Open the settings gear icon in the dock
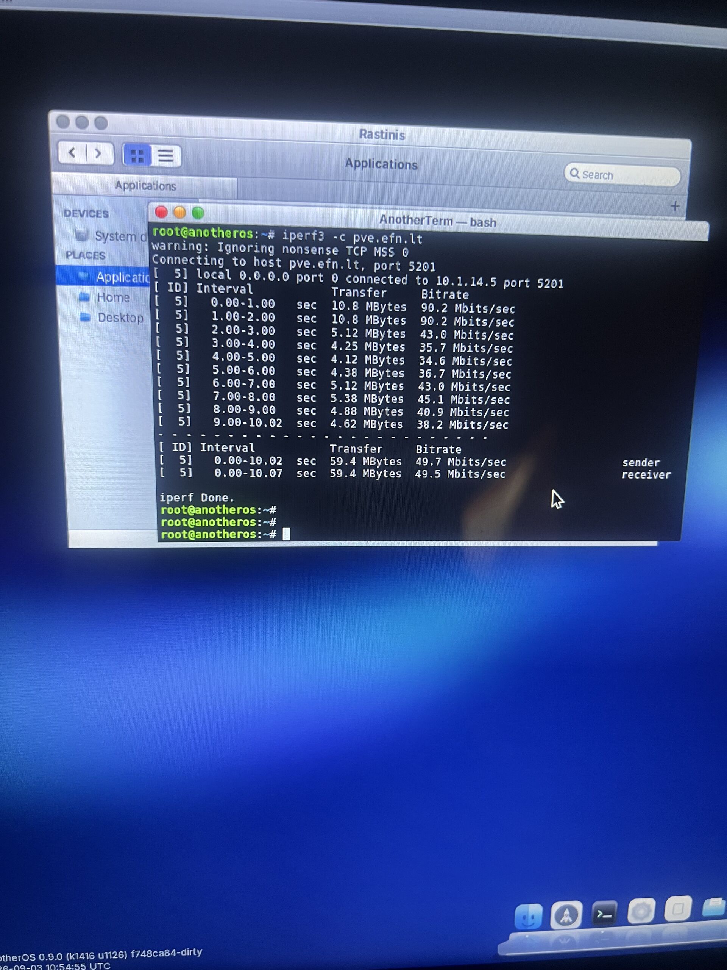Screen dimensions: 727x970 641,911
